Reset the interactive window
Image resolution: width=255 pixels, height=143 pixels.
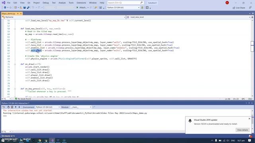[x=8, y=107]
